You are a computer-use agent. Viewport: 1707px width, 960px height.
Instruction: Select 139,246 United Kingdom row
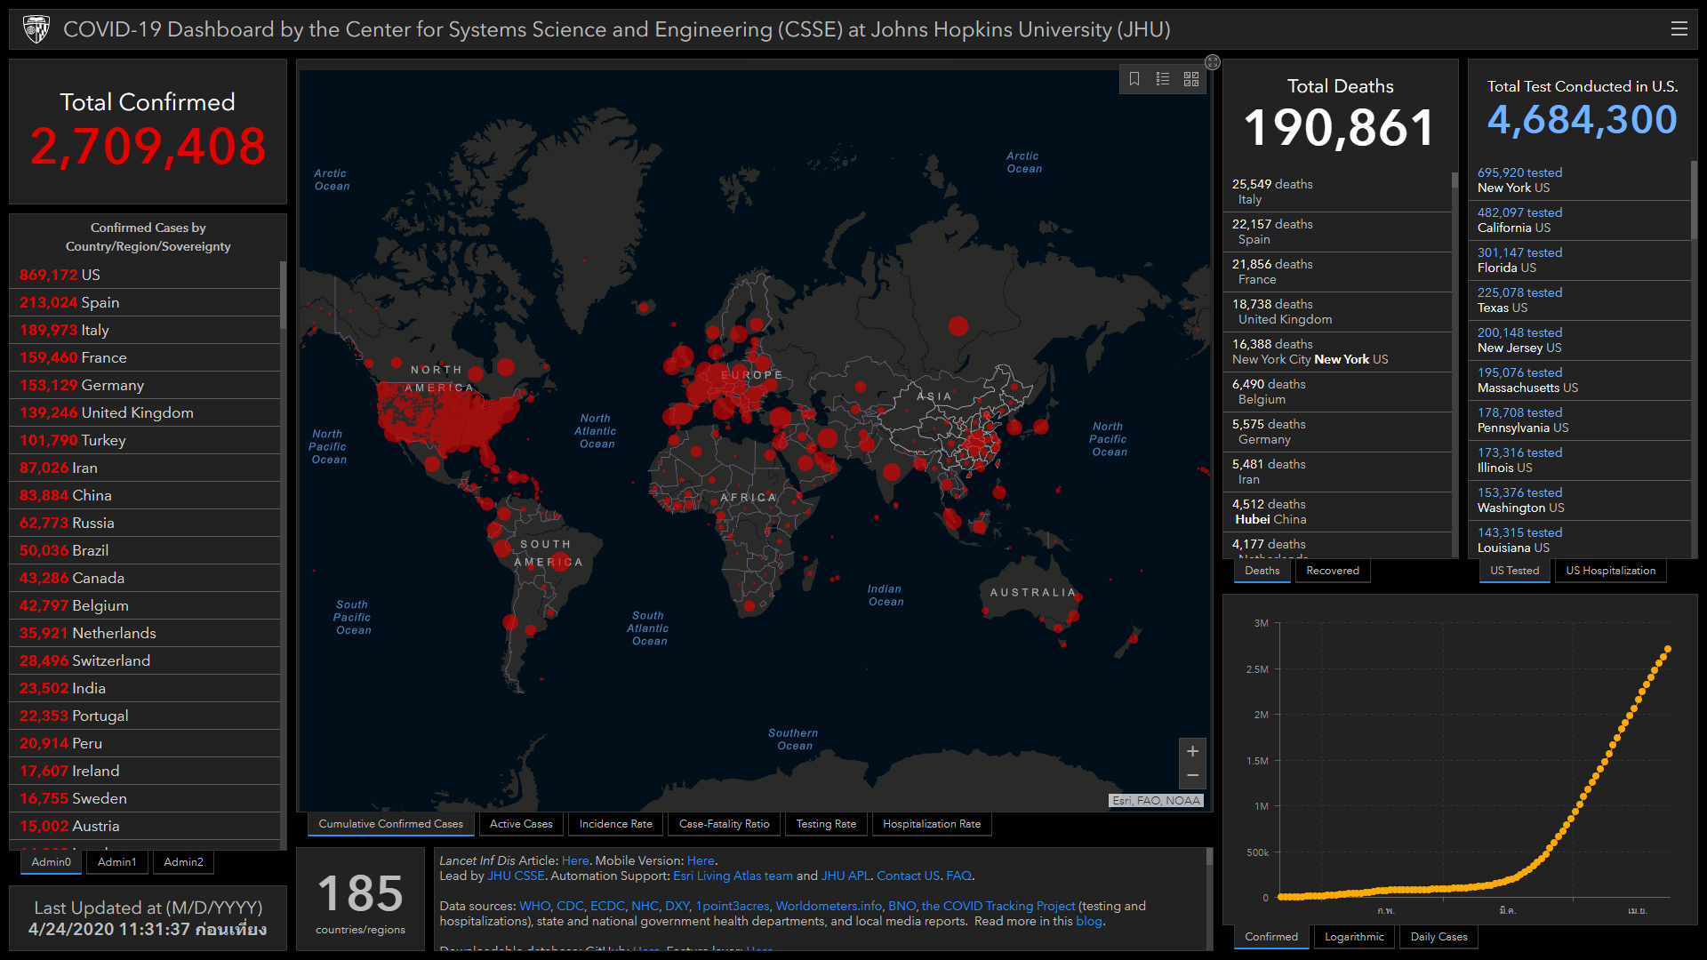pos(146,413)
